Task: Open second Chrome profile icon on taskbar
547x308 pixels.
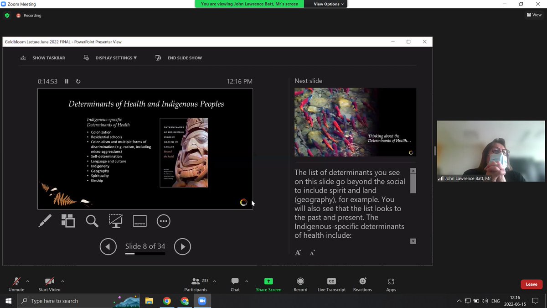Action: (x=185, y=301)
